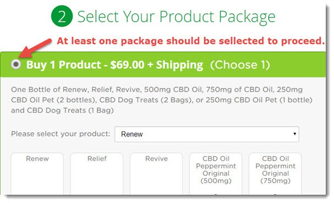This screenshot has height=203, width=334.
Task: Click the $69.00 price in header
Action: tap(127, 65)
